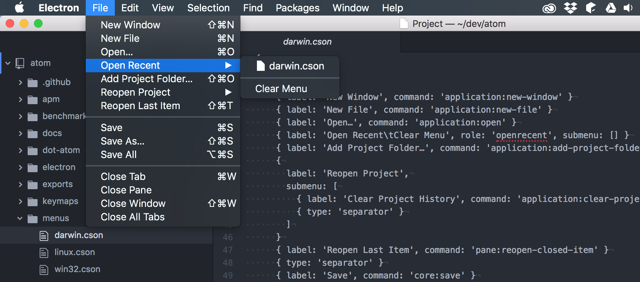
Task: Click the box-shaped icon beside Dropbox
Action: click(x=590, y=8)
